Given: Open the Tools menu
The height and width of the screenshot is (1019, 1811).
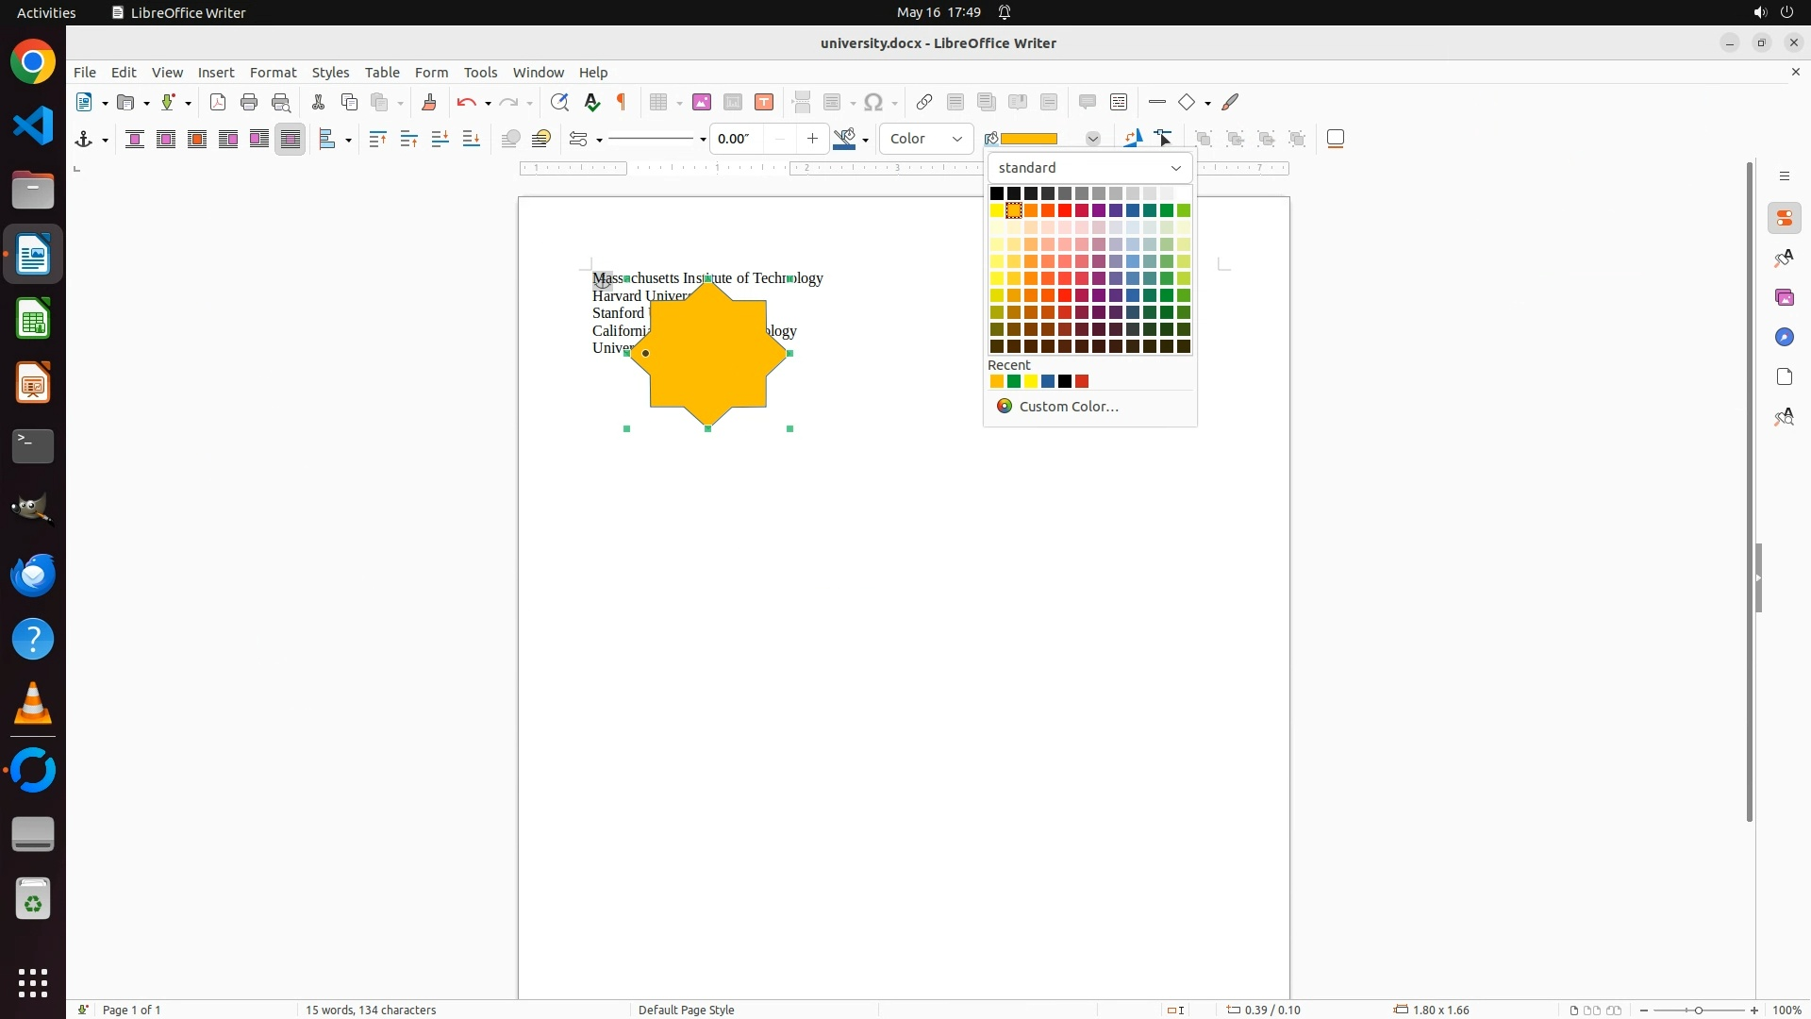Looking at the screenshot, I should 480,73.
